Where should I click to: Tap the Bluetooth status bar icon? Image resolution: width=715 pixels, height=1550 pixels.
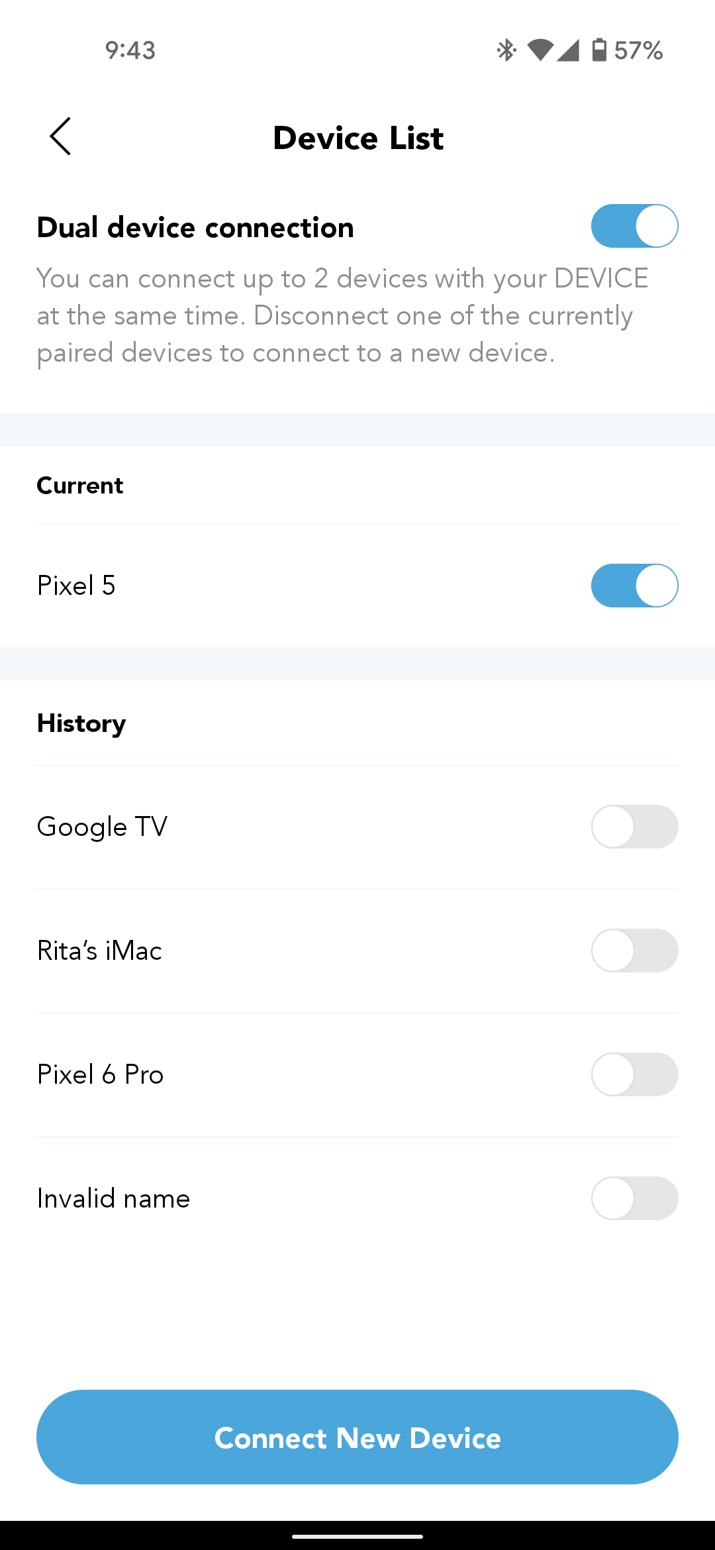click(506, 50)
